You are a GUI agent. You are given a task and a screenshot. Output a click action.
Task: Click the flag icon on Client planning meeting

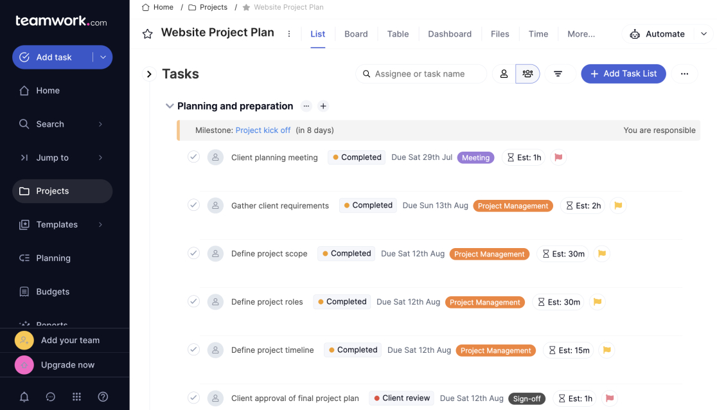point(558,157)
